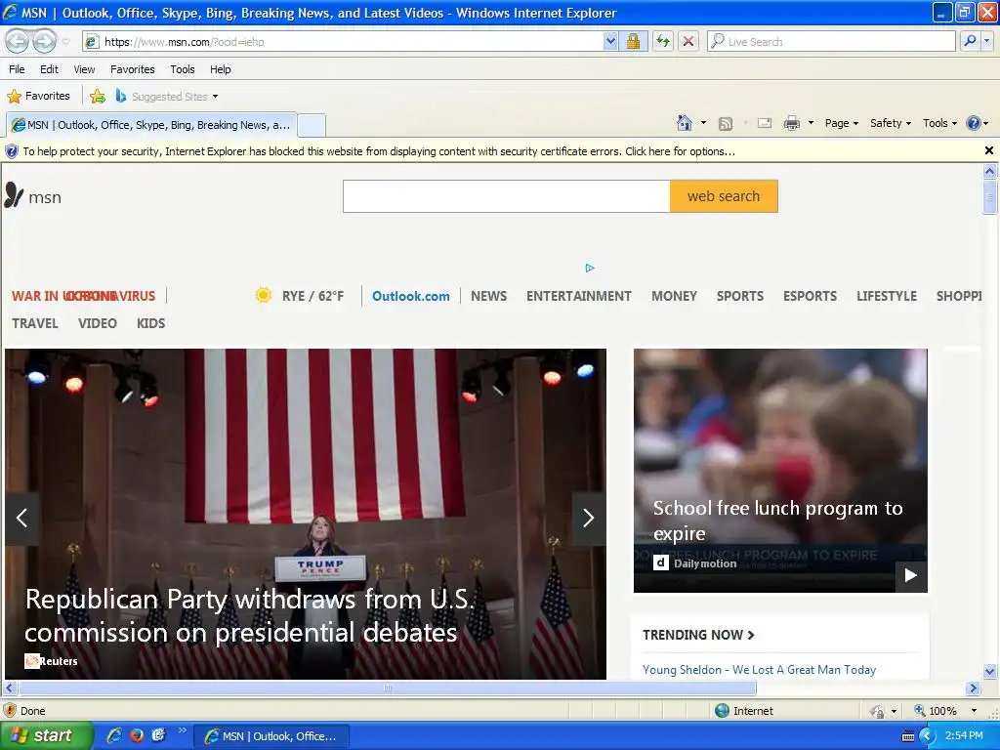Open the Page command bar menu
Viewport: 1000px width, 750px height.
(841, 123)
